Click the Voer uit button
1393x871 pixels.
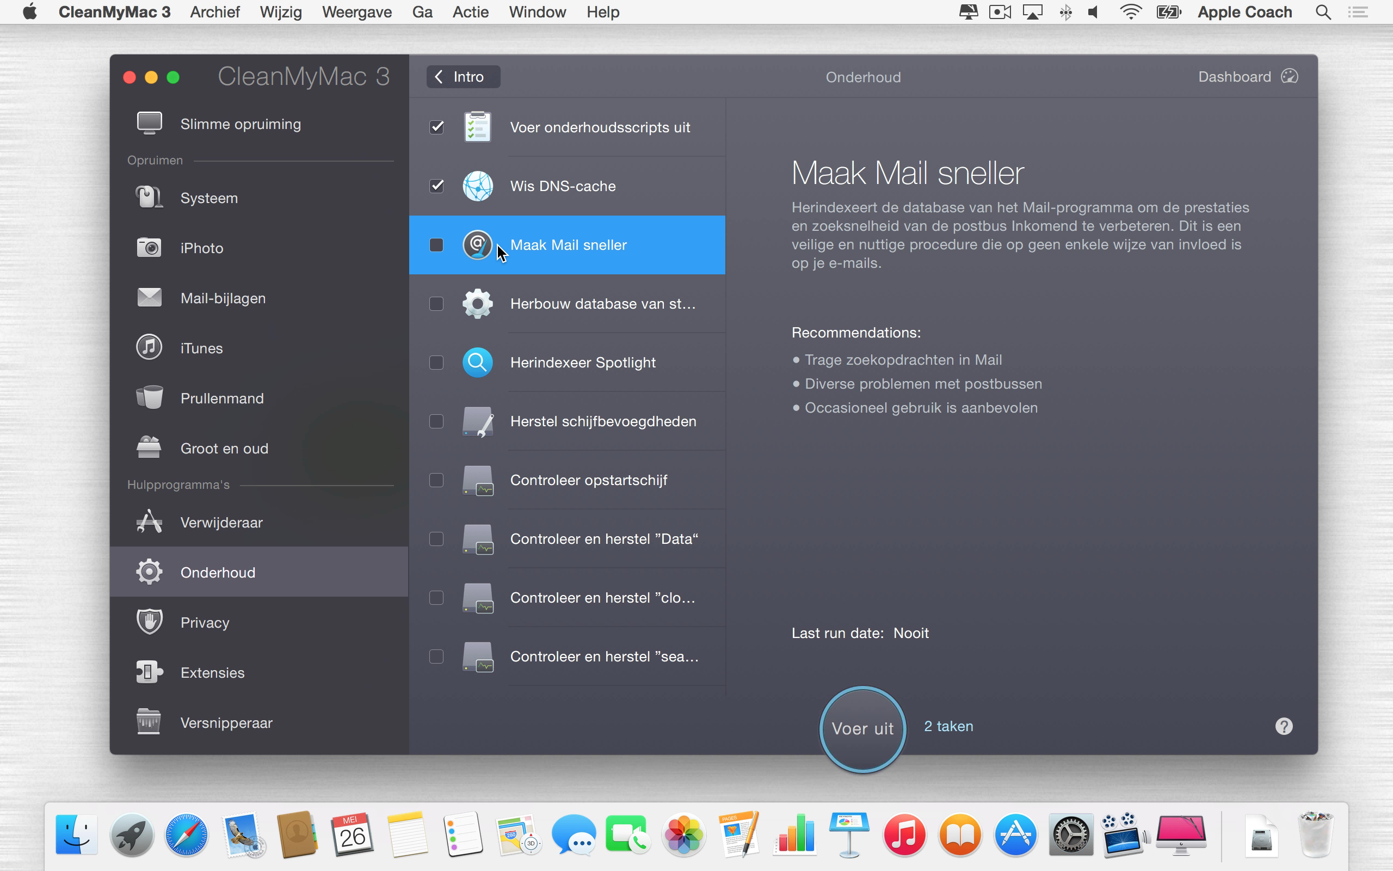point(862,729)
